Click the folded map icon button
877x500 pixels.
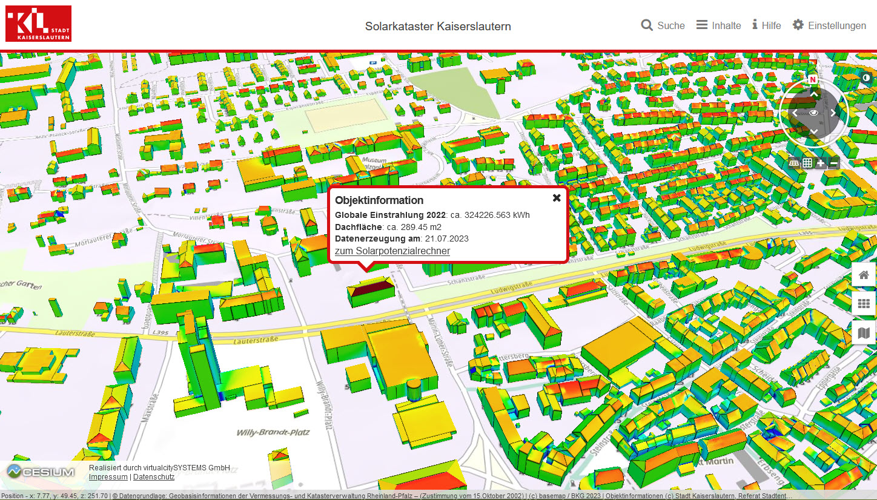pos(864,333)
